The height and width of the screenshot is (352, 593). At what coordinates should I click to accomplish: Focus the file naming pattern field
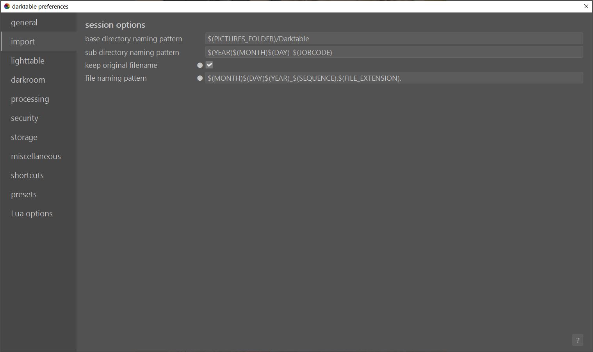pos(394,78)
